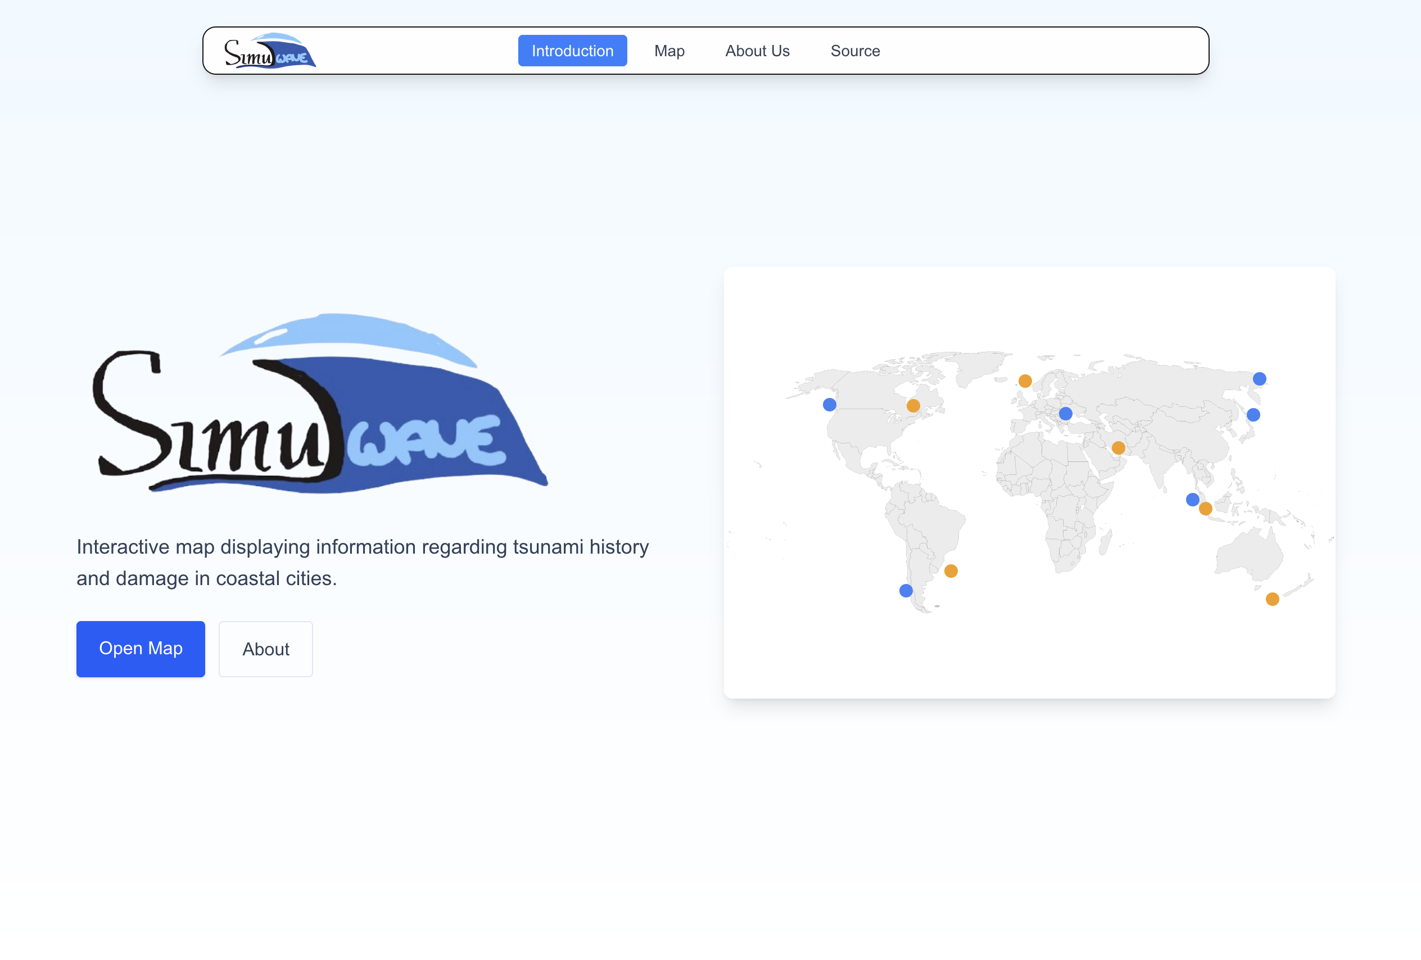Click orange marker near Sumatra
This screenshot has width=1421, height=960.
point(1205,508)
